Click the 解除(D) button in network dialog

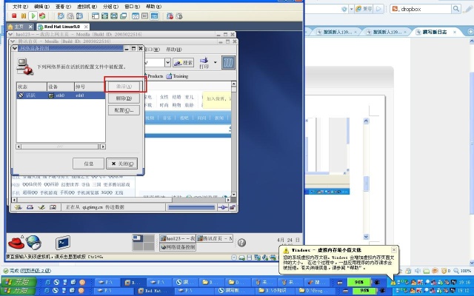(x=124, y=98)
